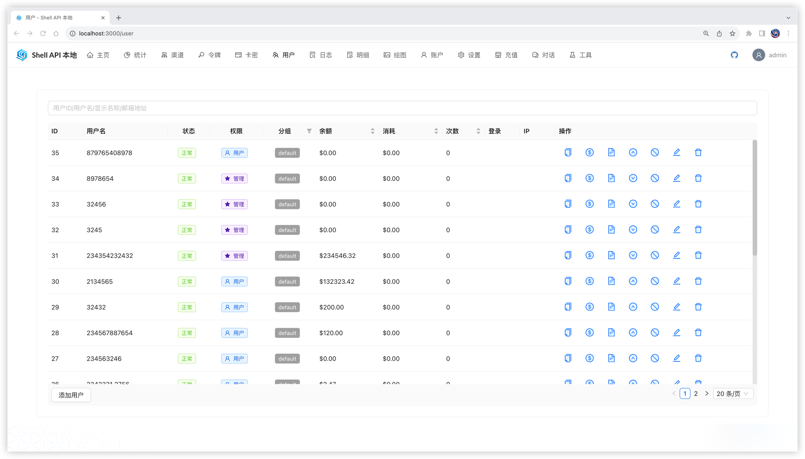Image resolution: width=805 pixels, height=459 pixels.
Task: Click the user table vertical scrollbar
Action: point(754,197)
